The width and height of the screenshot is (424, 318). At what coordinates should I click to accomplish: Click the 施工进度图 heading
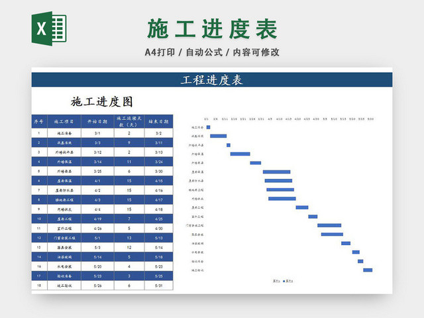click(102, 101)
